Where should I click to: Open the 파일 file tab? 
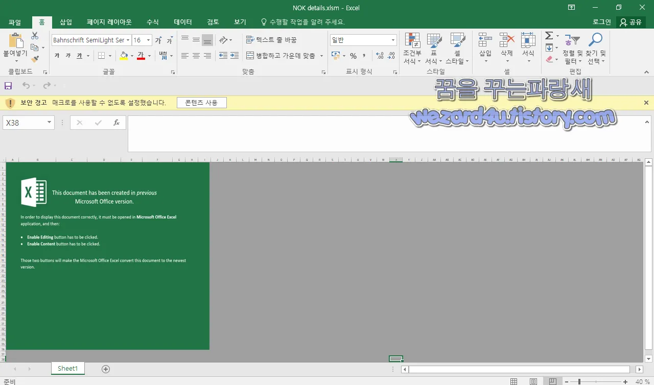[x=15, y=22]
